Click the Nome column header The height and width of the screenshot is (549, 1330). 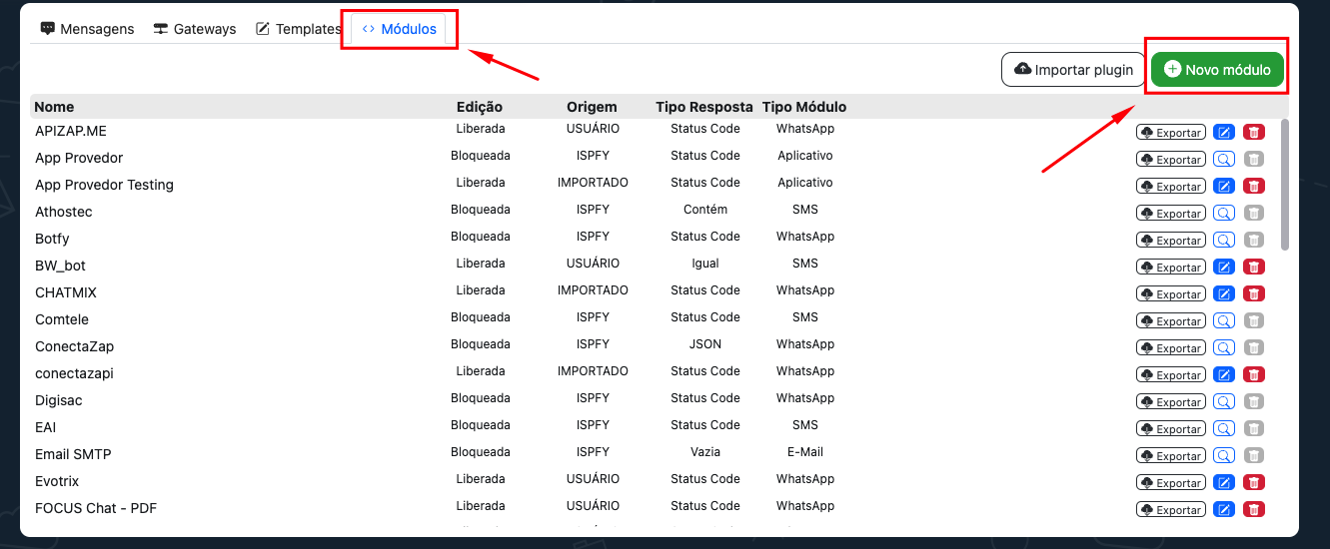54,107
